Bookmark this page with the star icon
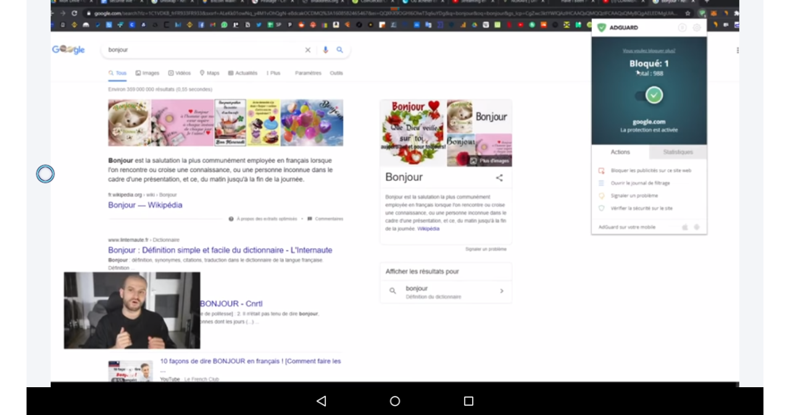Screen dimensions: 790x415 pos(688,13)
